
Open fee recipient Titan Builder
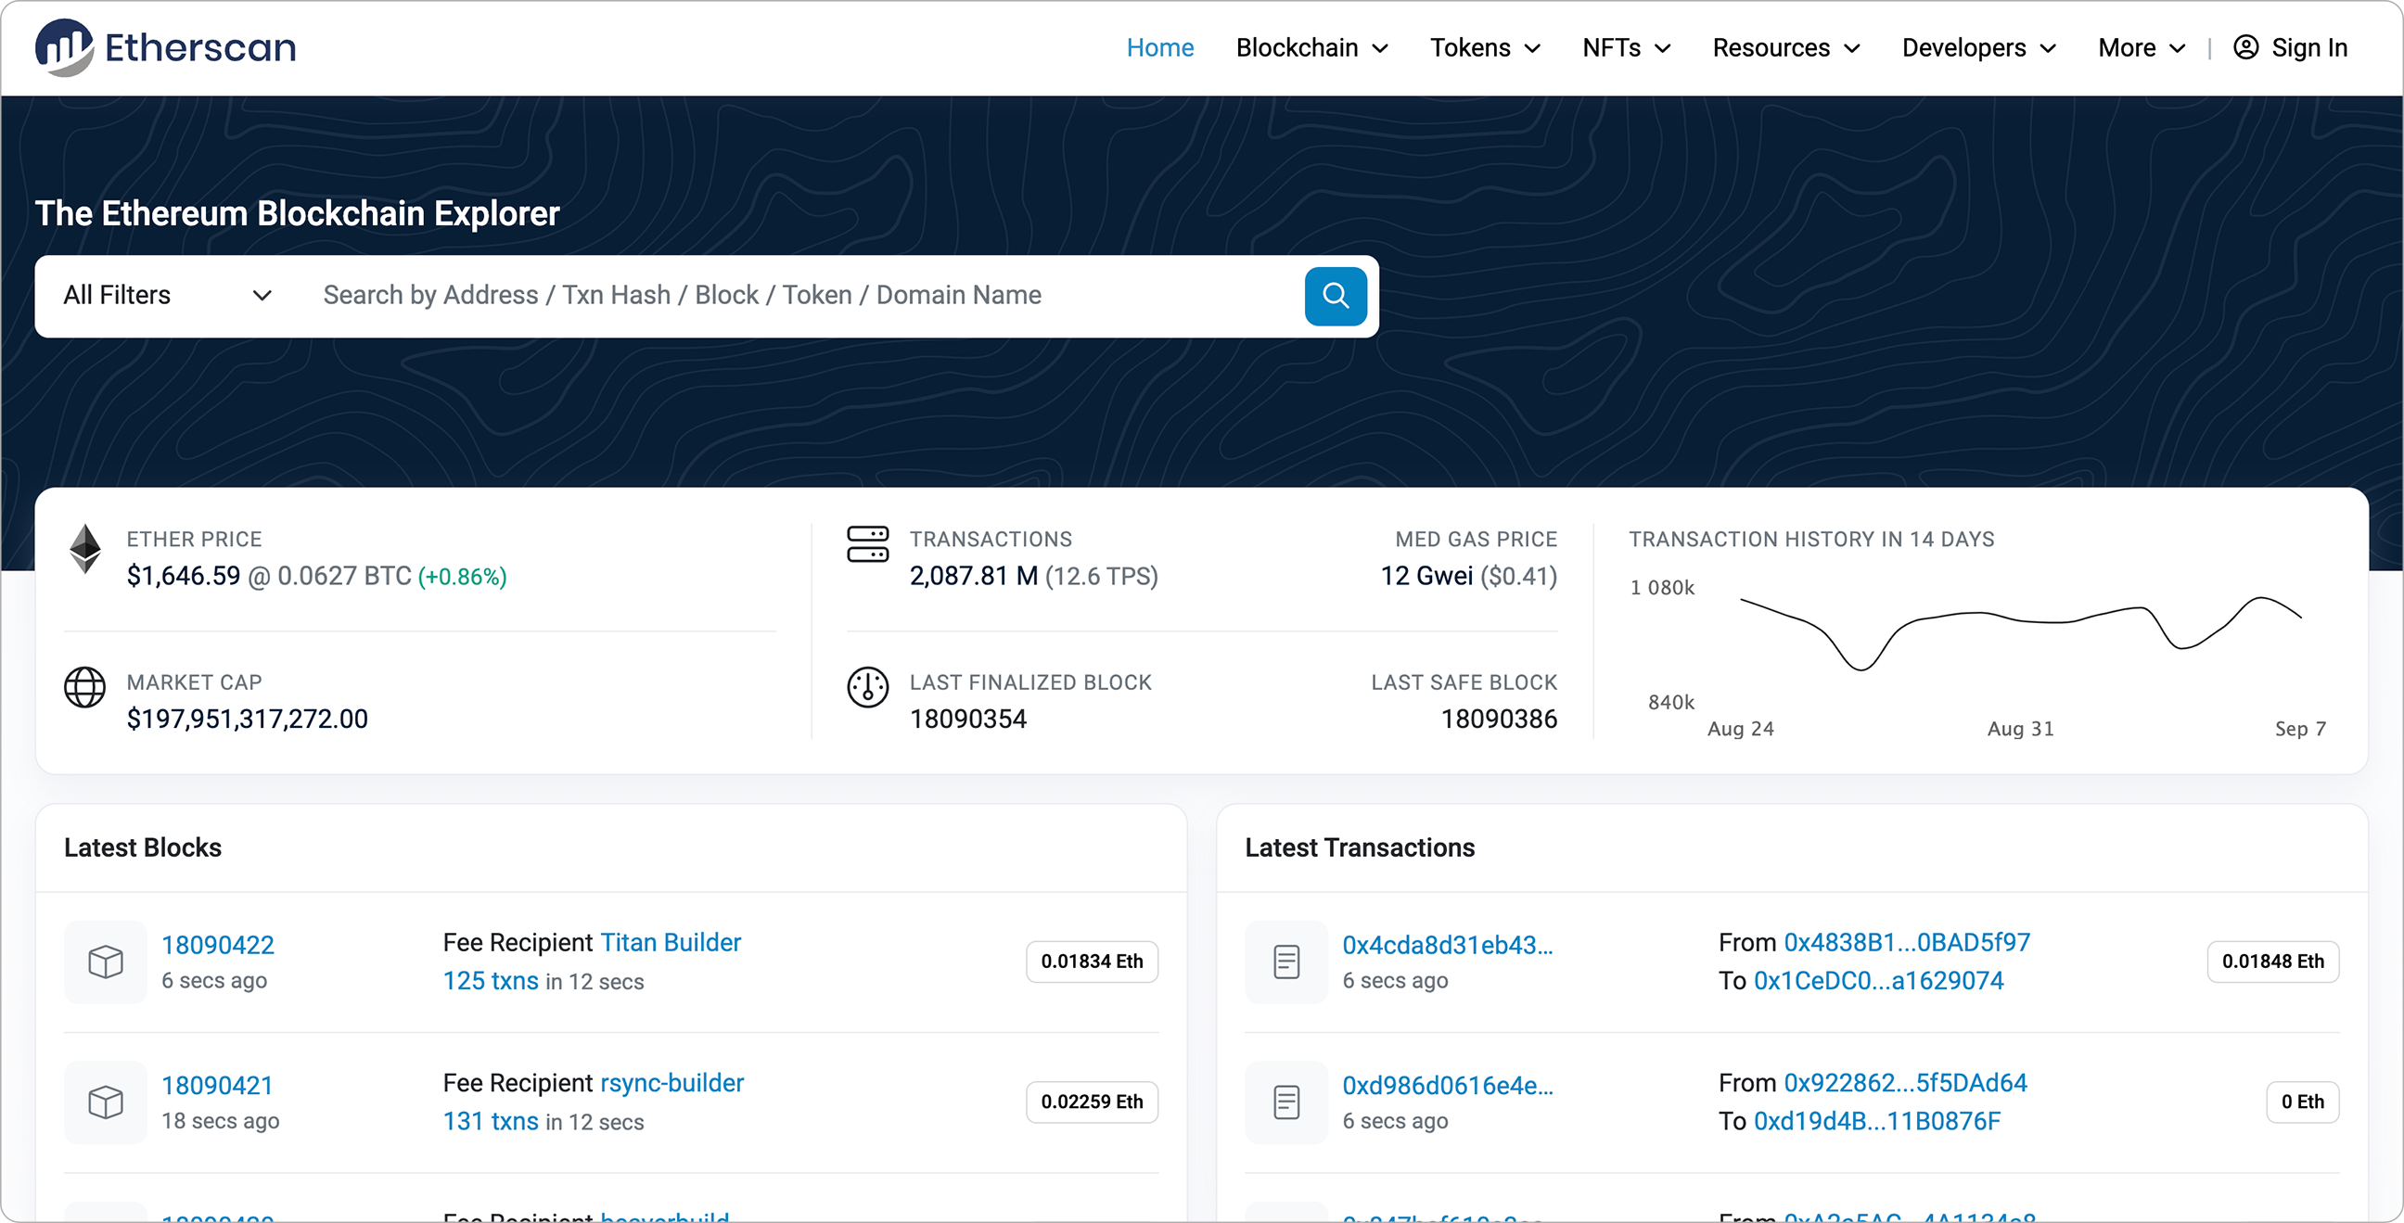[x=670, y=942]
